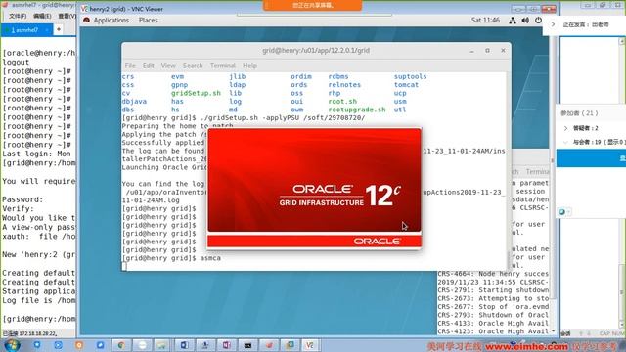Open the command prompt taskbar icon

click(247, 345)
